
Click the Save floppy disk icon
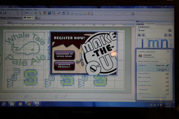pyautogui.click(x=4, y=13)
